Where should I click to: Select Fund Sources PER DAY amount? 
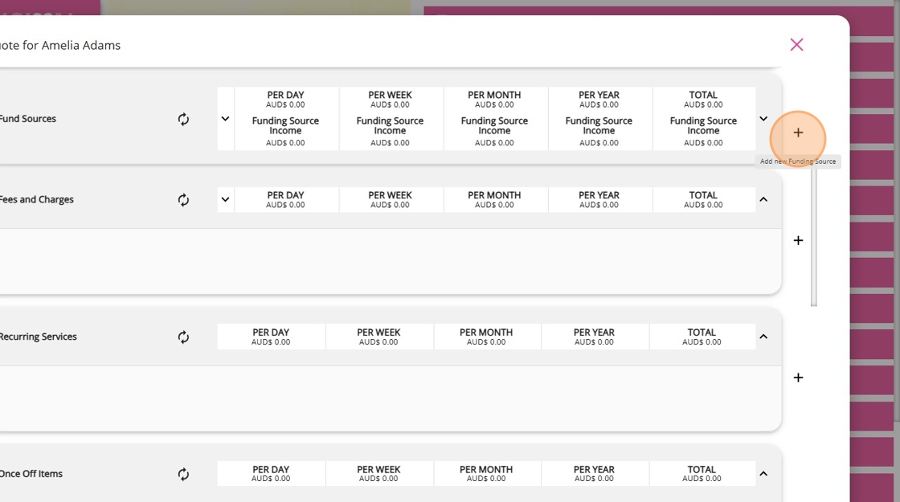coord(285,105)
